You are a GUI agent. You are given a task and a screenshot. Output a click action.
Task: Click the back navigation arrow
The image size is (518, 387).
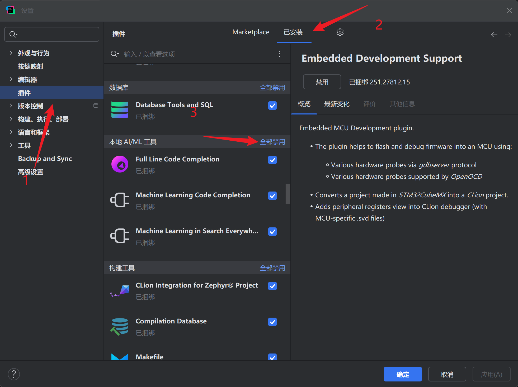coord(494,35)
